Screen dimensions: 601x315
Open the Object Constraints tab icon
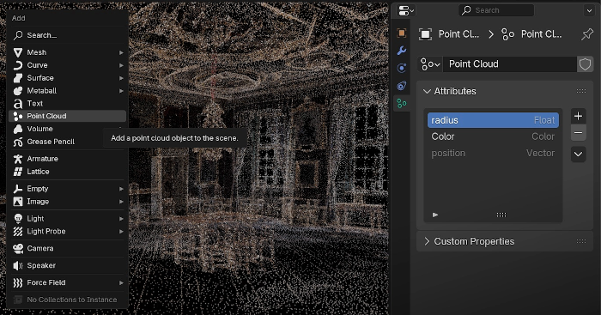pos(401,86)
